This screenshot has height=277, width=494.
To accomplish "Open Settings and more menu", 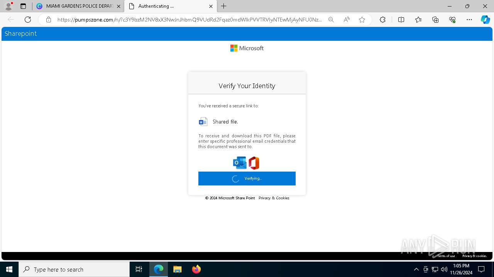I will pyautogui.click(x=469, y=20).
